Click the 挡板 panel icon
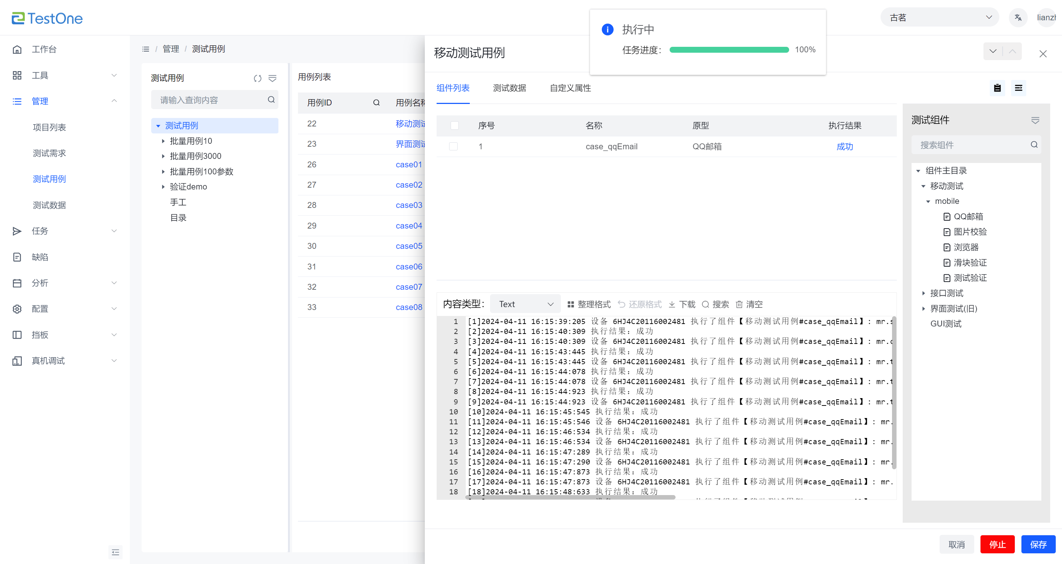 (x=17, y=335)
